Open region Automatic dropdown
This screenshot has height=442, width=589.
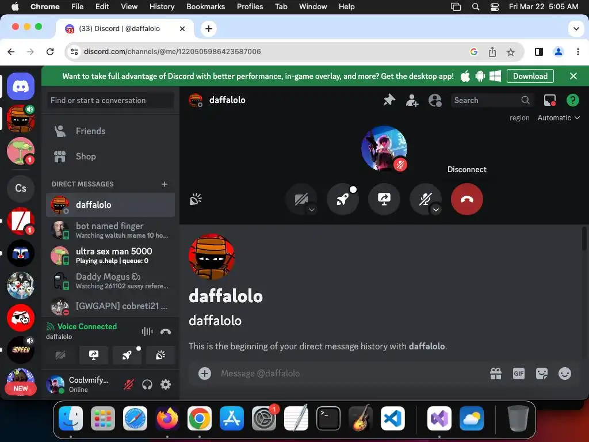(x=558, y=118)
